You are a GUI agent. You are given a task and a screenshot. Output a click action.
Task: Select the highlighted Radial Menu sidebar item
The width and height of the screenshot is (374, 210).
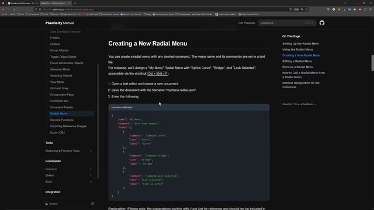coord(71,114)
